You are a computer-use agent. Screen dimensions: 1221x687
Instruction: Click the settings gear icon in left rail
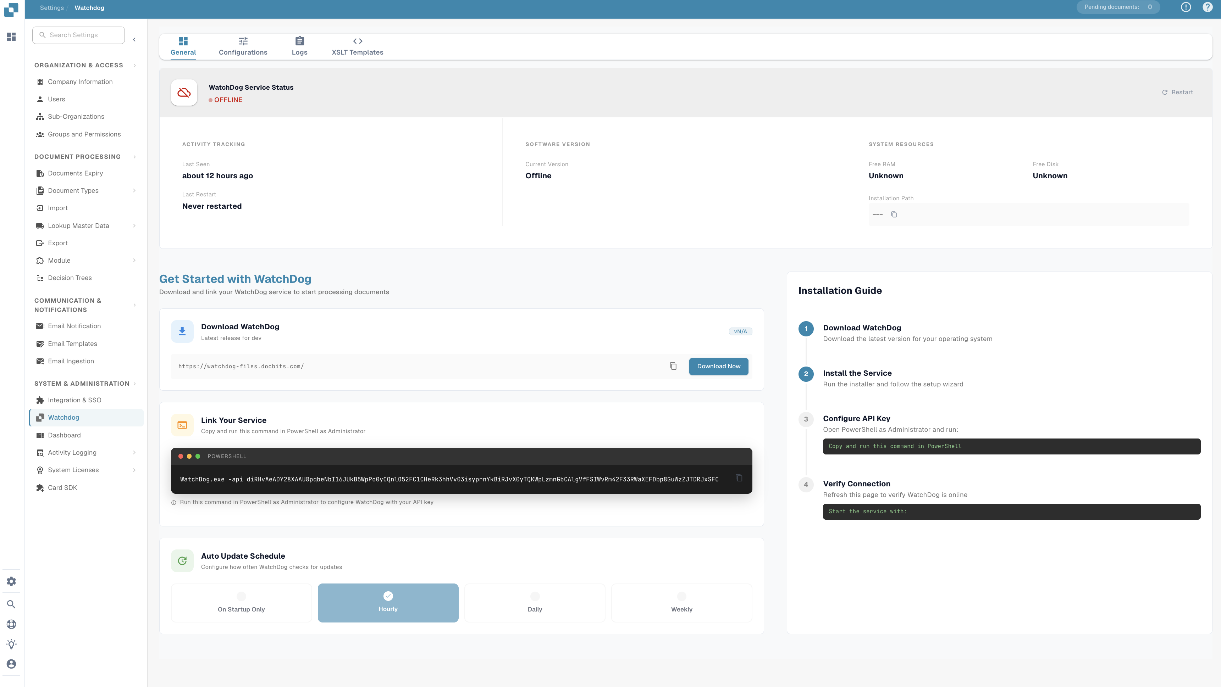tap(11, 581)
